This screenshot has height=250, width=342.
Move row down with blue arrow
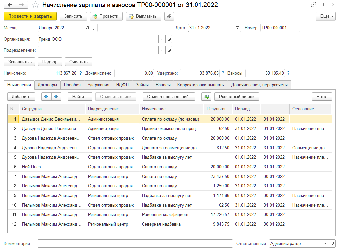click(x=56, y=97)
